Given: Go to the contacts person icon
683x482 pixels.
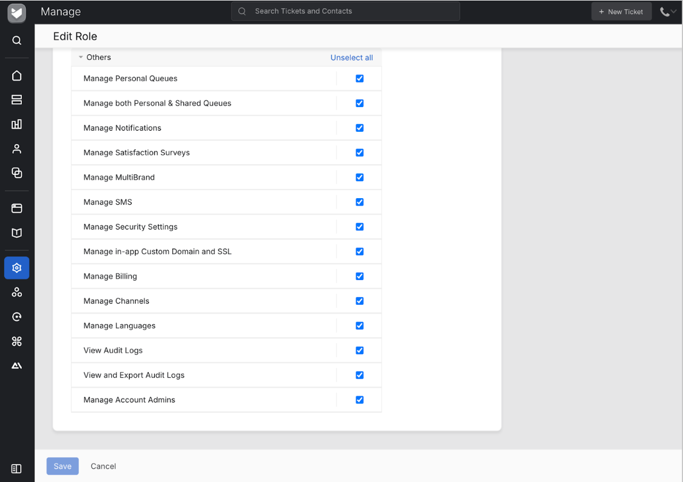Looking at the screenshot, I should coord(16,149).
